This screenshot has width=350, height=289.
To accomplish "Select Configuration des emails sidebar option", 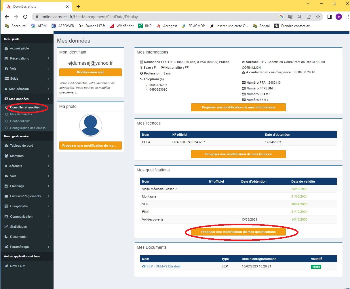I will (x=28, y=128).
